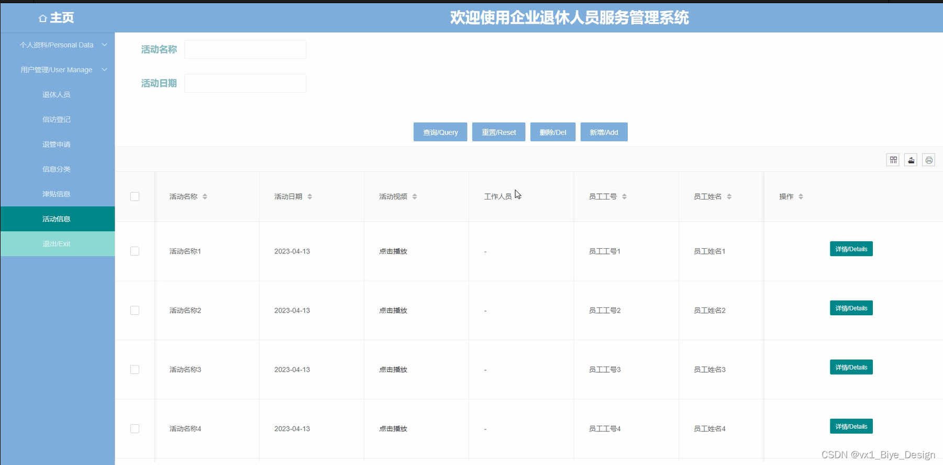Click 退出/Exit in the sidebar
943x465 pixels.
point(57,244)
